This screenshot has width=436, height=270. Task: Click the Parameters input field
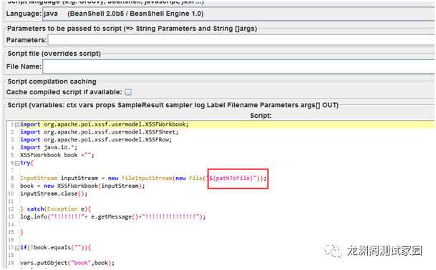coord(241,40)
